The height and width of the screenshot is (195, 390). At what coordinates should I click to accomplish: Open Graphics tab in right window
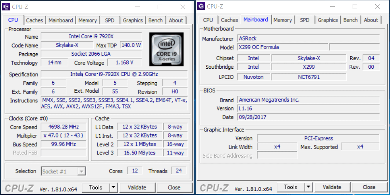click(328, 20)
